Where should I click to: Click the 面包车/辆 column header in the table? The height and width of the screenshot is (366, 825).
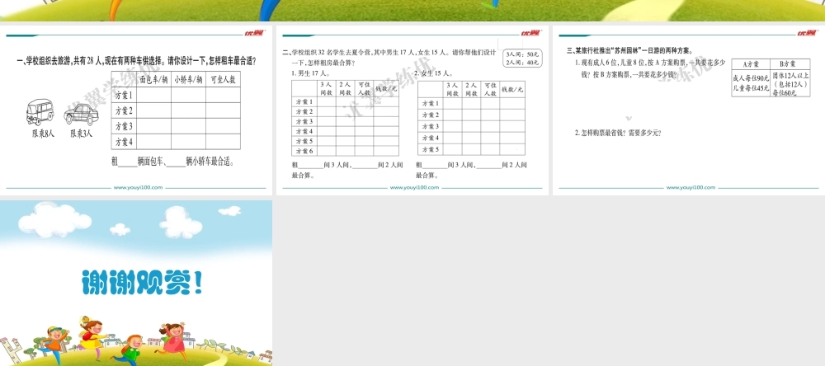154,79
